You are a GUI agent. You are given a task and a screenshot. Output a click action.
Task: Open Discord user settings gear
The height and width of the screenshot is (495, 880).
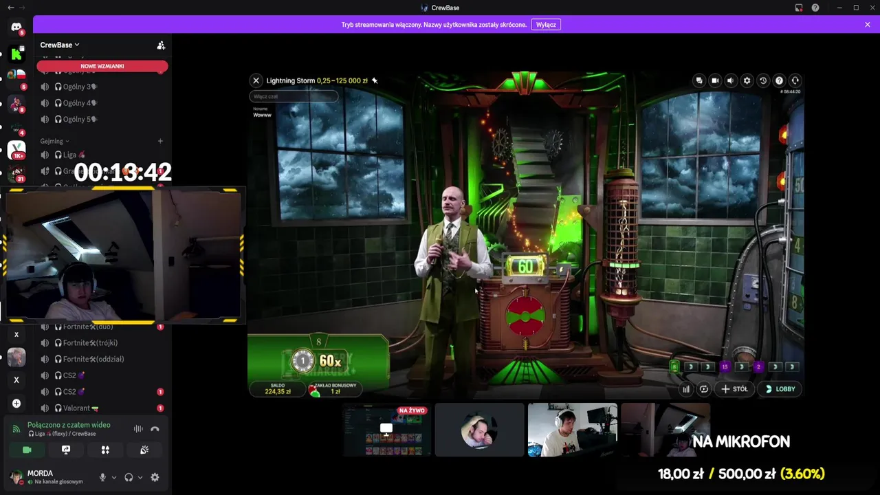[155, 477]
